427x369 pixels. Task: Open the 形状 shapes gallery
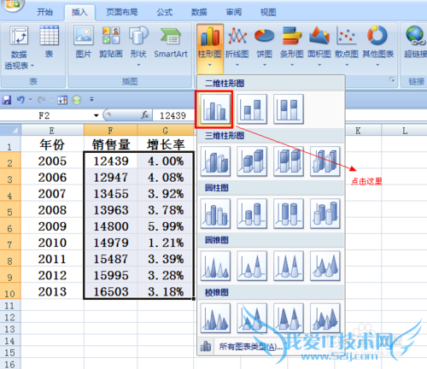tap(138, 47)
